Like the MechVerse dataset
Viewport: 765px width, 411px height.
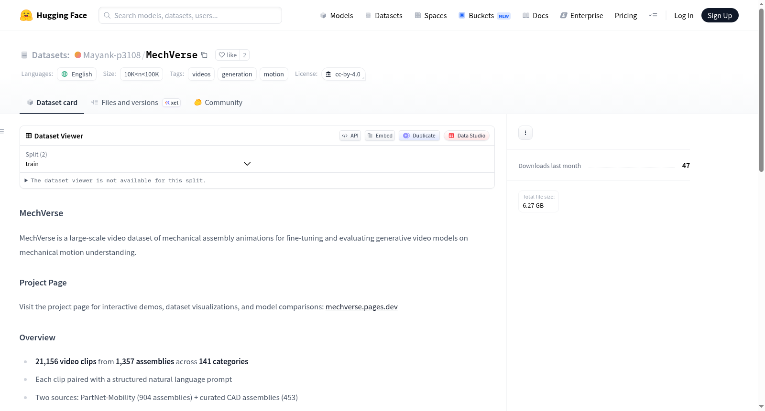[x=228, y=55]
